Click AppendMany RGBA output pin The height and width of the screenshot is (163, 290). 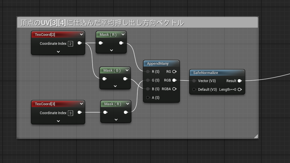coord(174,89)
